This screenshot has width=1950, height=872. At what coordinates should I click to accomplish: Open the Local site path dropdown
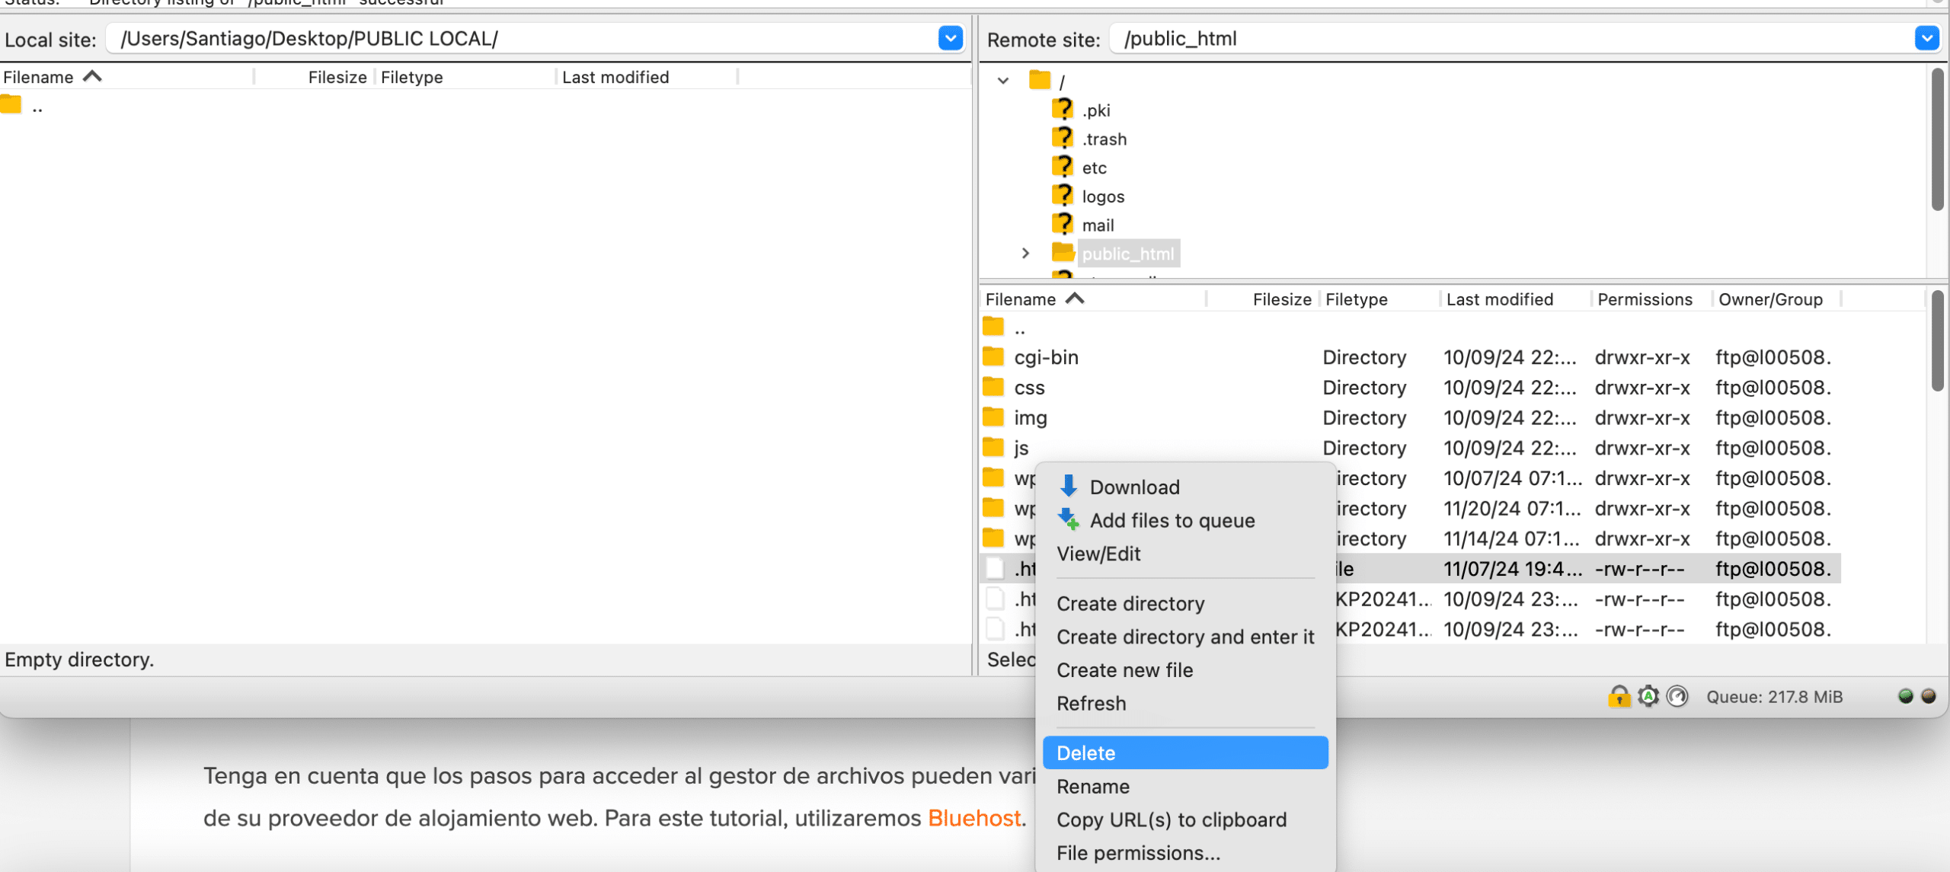tap(950, 38)
